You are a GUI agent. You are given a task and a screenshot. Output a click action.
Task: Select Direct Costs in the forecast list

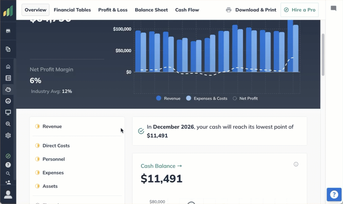point(56,146)
